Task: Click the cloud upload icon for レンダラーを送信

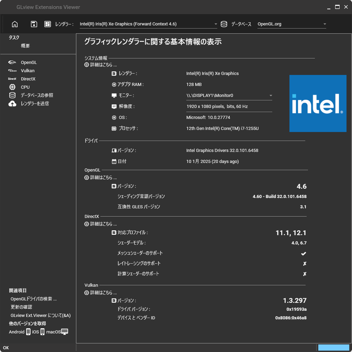Action: [x=12, y=103]
